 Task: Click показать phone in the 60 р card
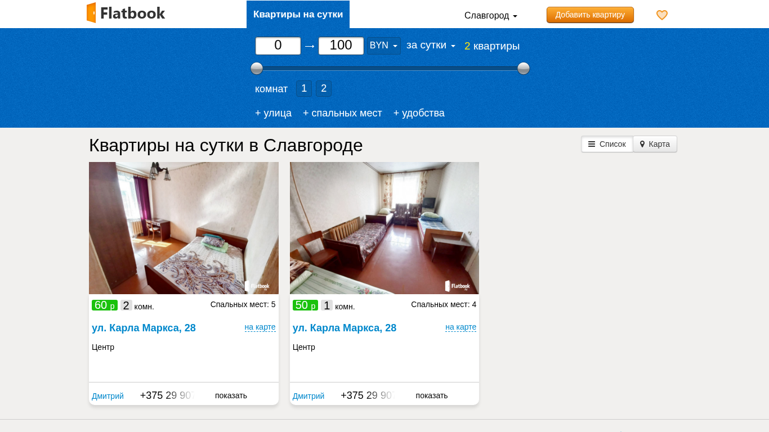click(231, 395)
